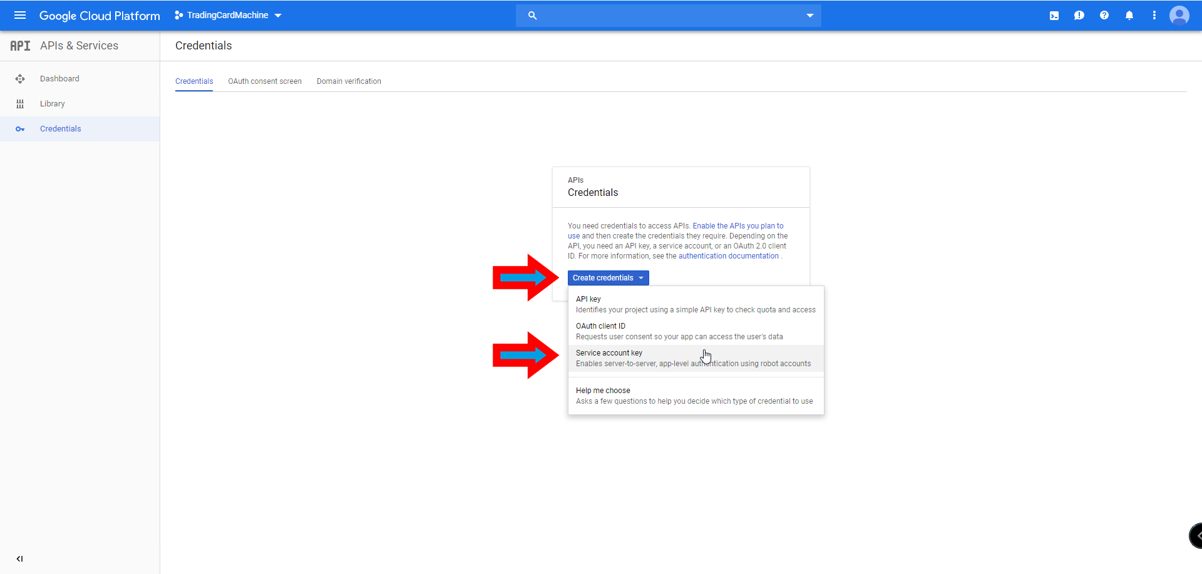Activate Cloud Shell icon
Viewport: 1202px width, 574px height.
(1054, 16)
